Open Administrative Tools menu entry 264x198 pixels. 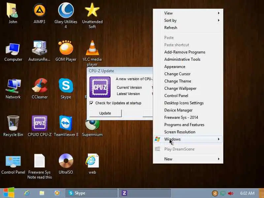[x=188, y=59]
